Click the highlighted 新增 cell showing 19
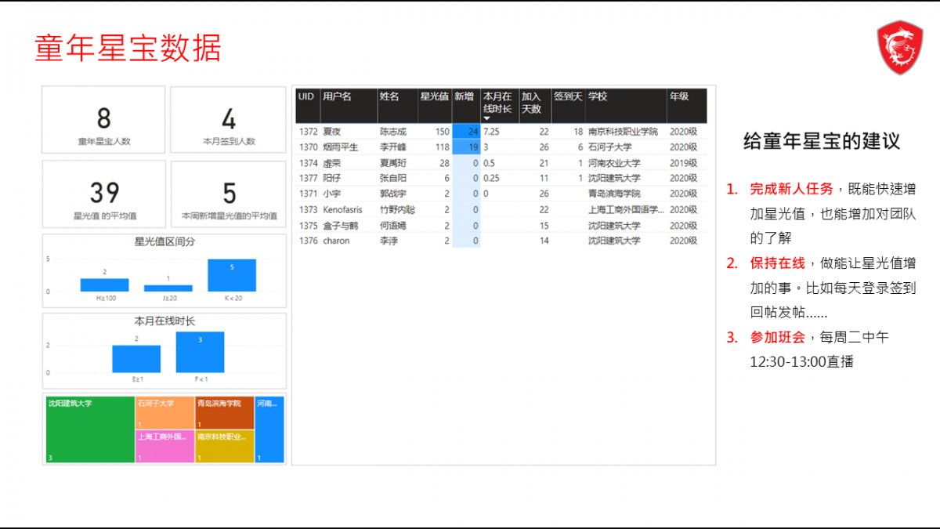The width and height of the screenshot is (940, 529). 466,147
